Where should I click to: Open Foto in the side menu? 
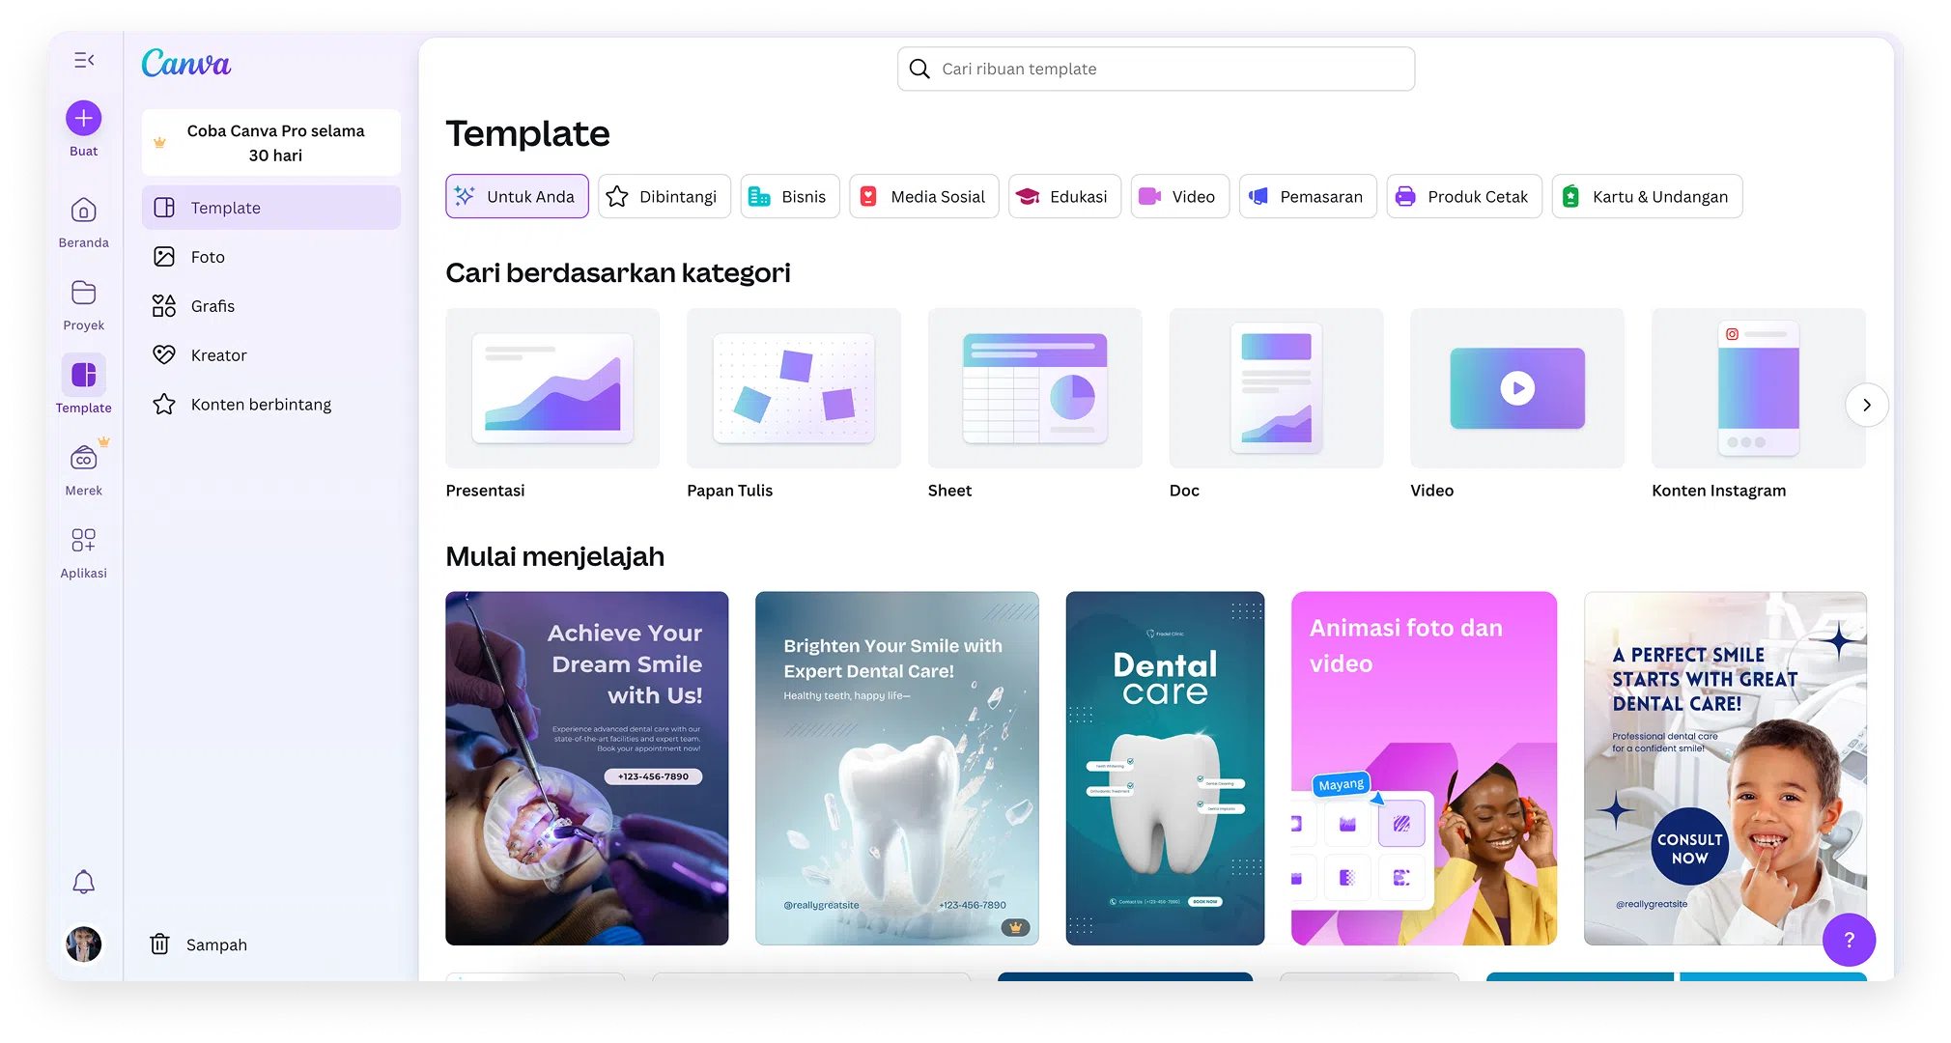click(x=208, y=257)
